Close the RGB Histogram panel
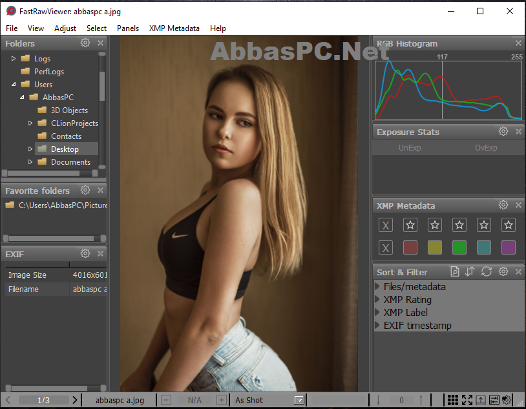Viewport: 526px width, 409px height. tap(518, 43)
